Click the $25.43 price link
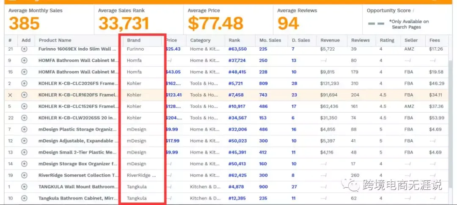Image resolution: width=457 pixels, height=205 pixels. coord(173,49)
